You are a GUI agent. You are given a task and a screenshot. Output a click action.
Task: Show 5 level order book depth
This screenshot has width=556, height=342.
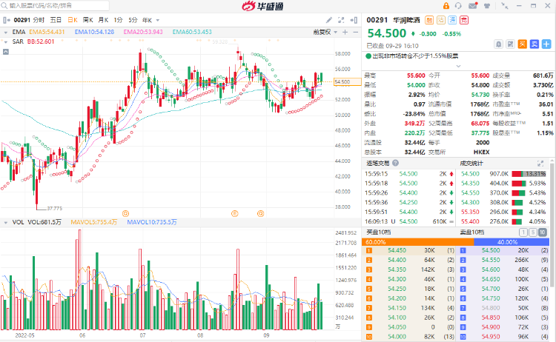click(x=532, y=232)
